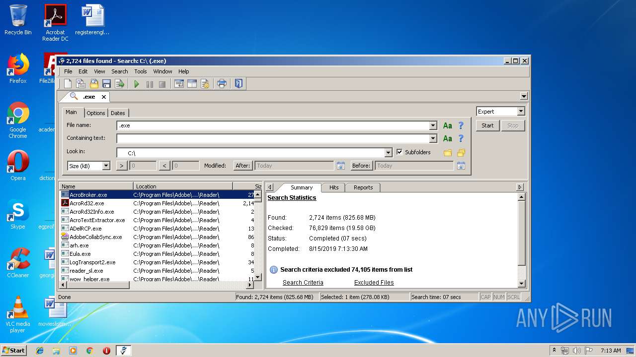Open the Edit menu
This screenshot has width=636, height=357.
pyautogui.click(x=83, y=71)
